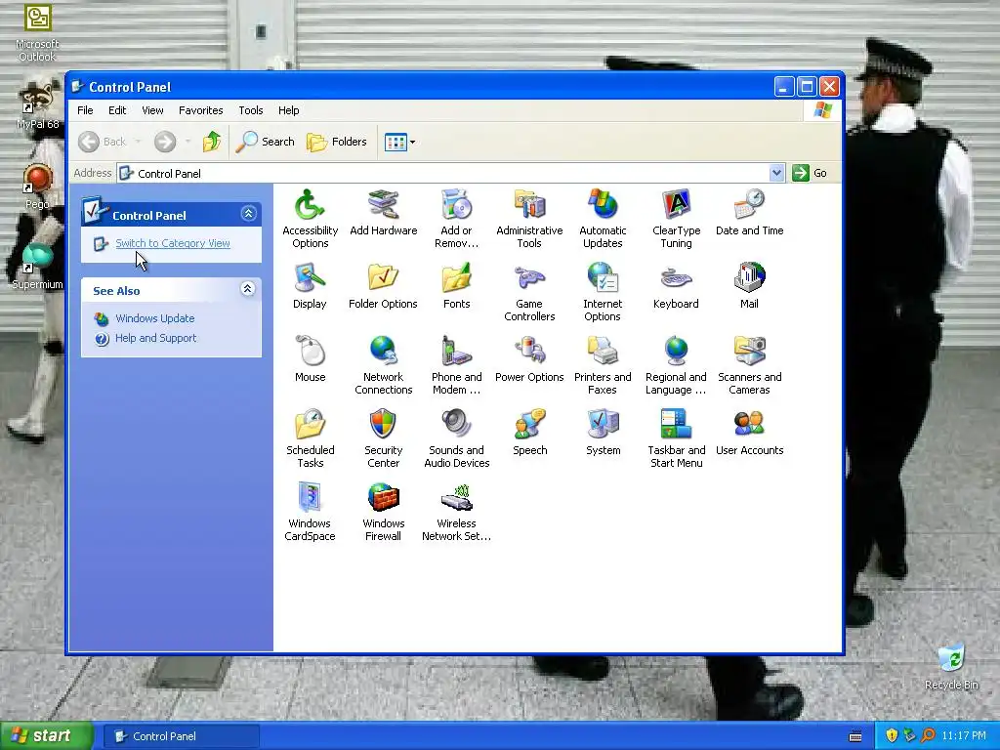Select Game Controllers icon

tap(529, 292)
